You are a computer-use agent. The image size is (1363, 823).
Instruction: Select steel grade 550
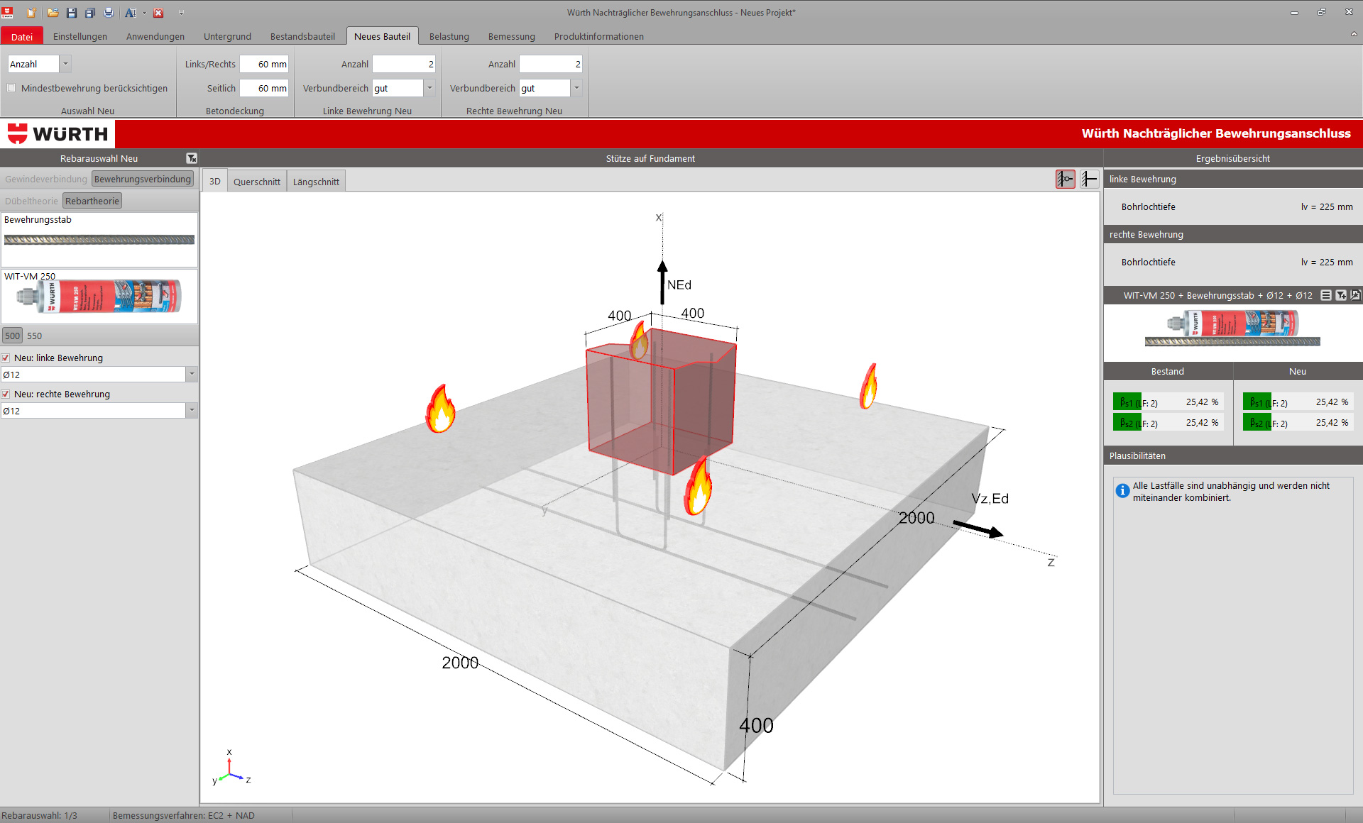[34, 336]
